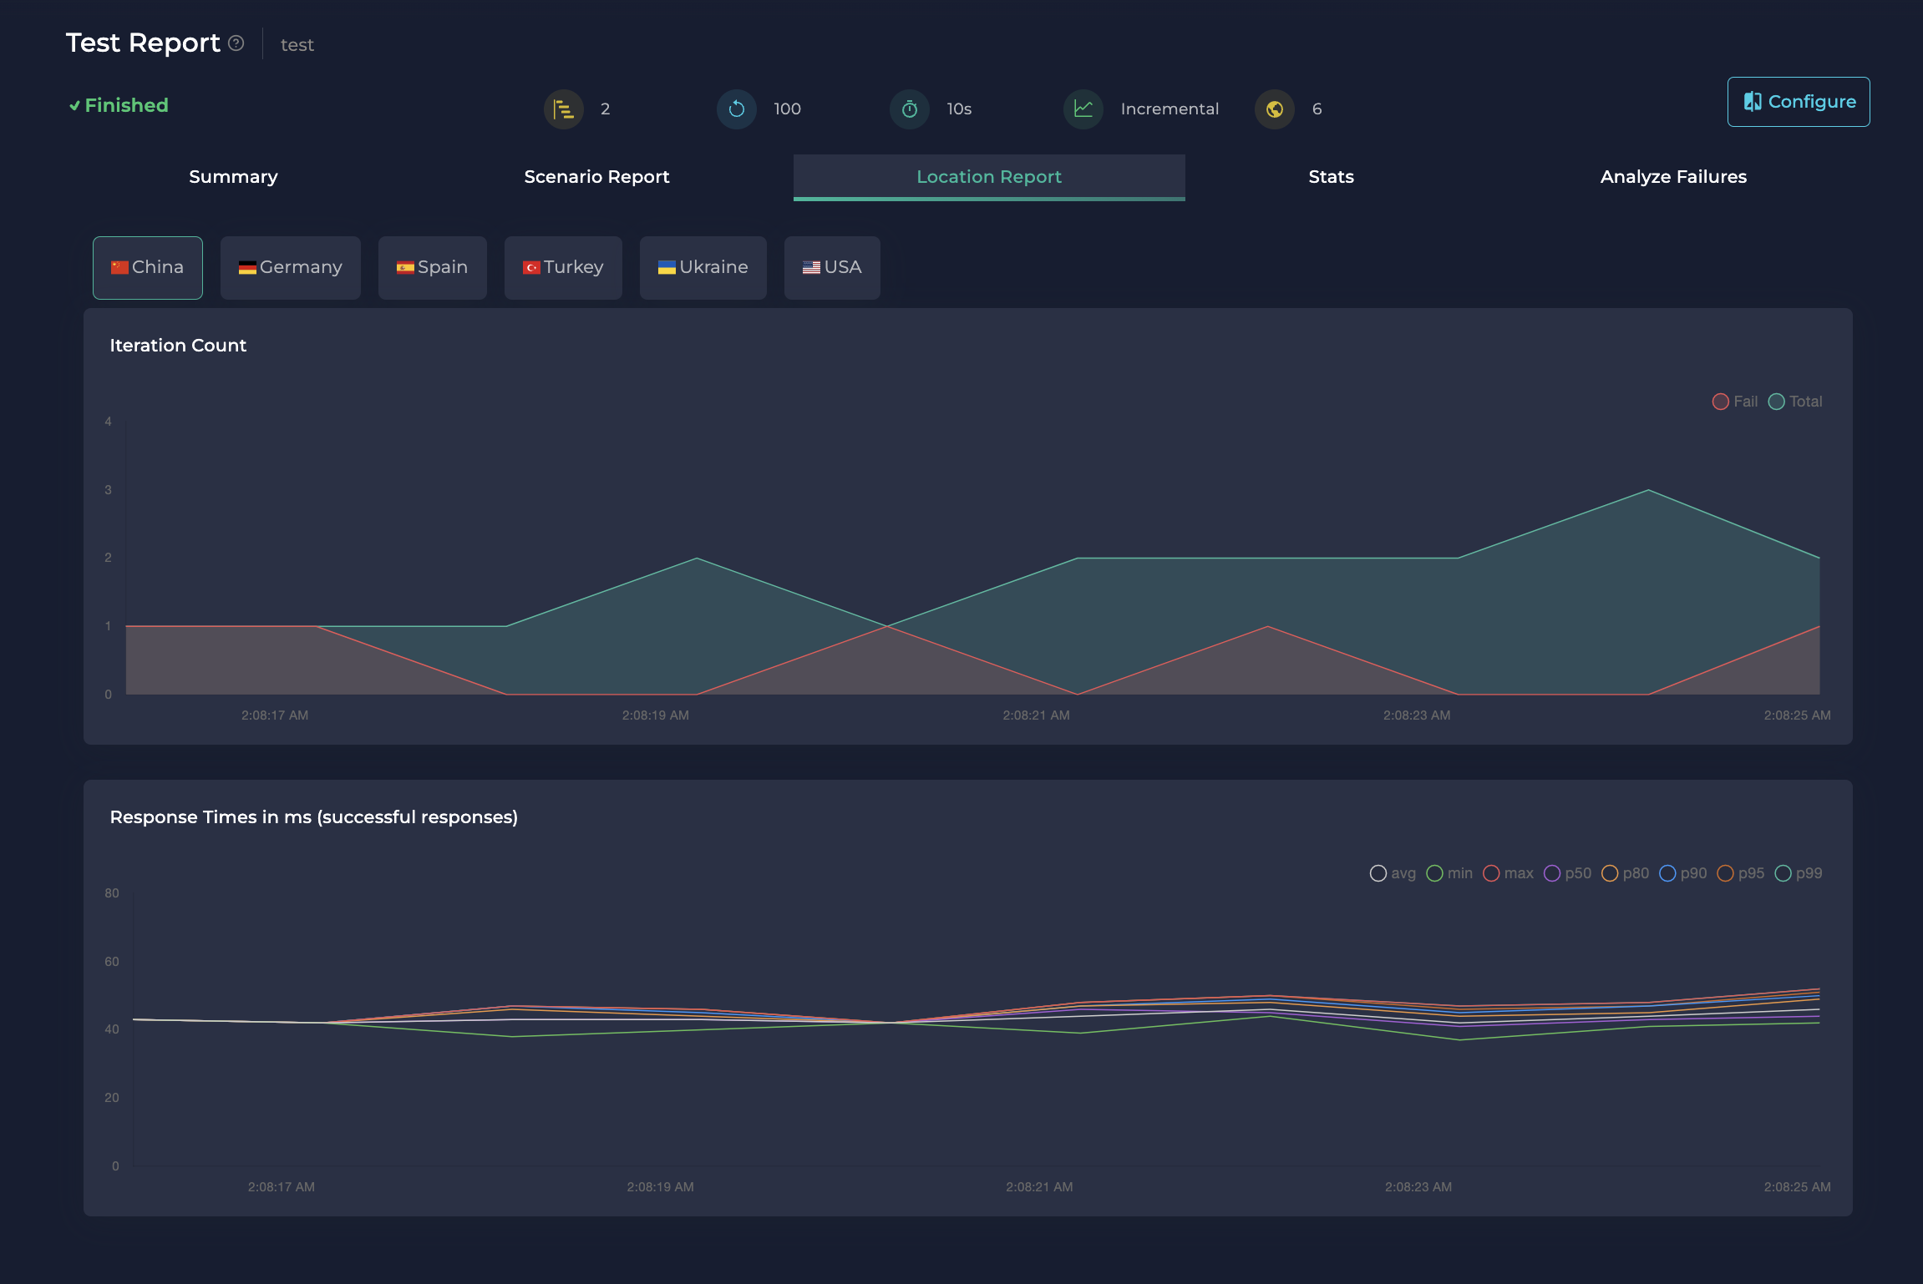Screen dimensions: 1923x1284
Task: Click the Configure button
Action: [1798, 102]
